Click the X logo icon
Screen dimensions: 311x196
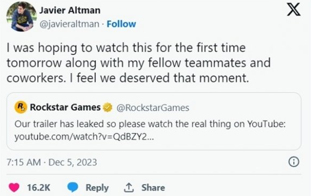click(x=294, y=9)
